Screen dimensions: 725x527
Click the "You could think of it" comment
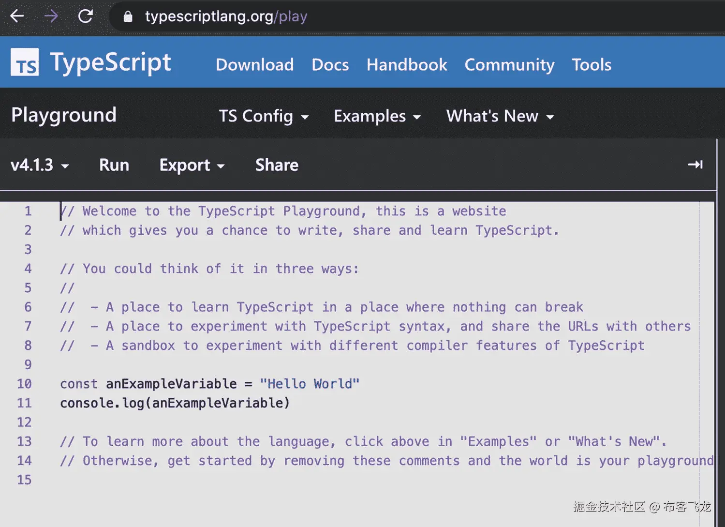click(x=209, y=269)
